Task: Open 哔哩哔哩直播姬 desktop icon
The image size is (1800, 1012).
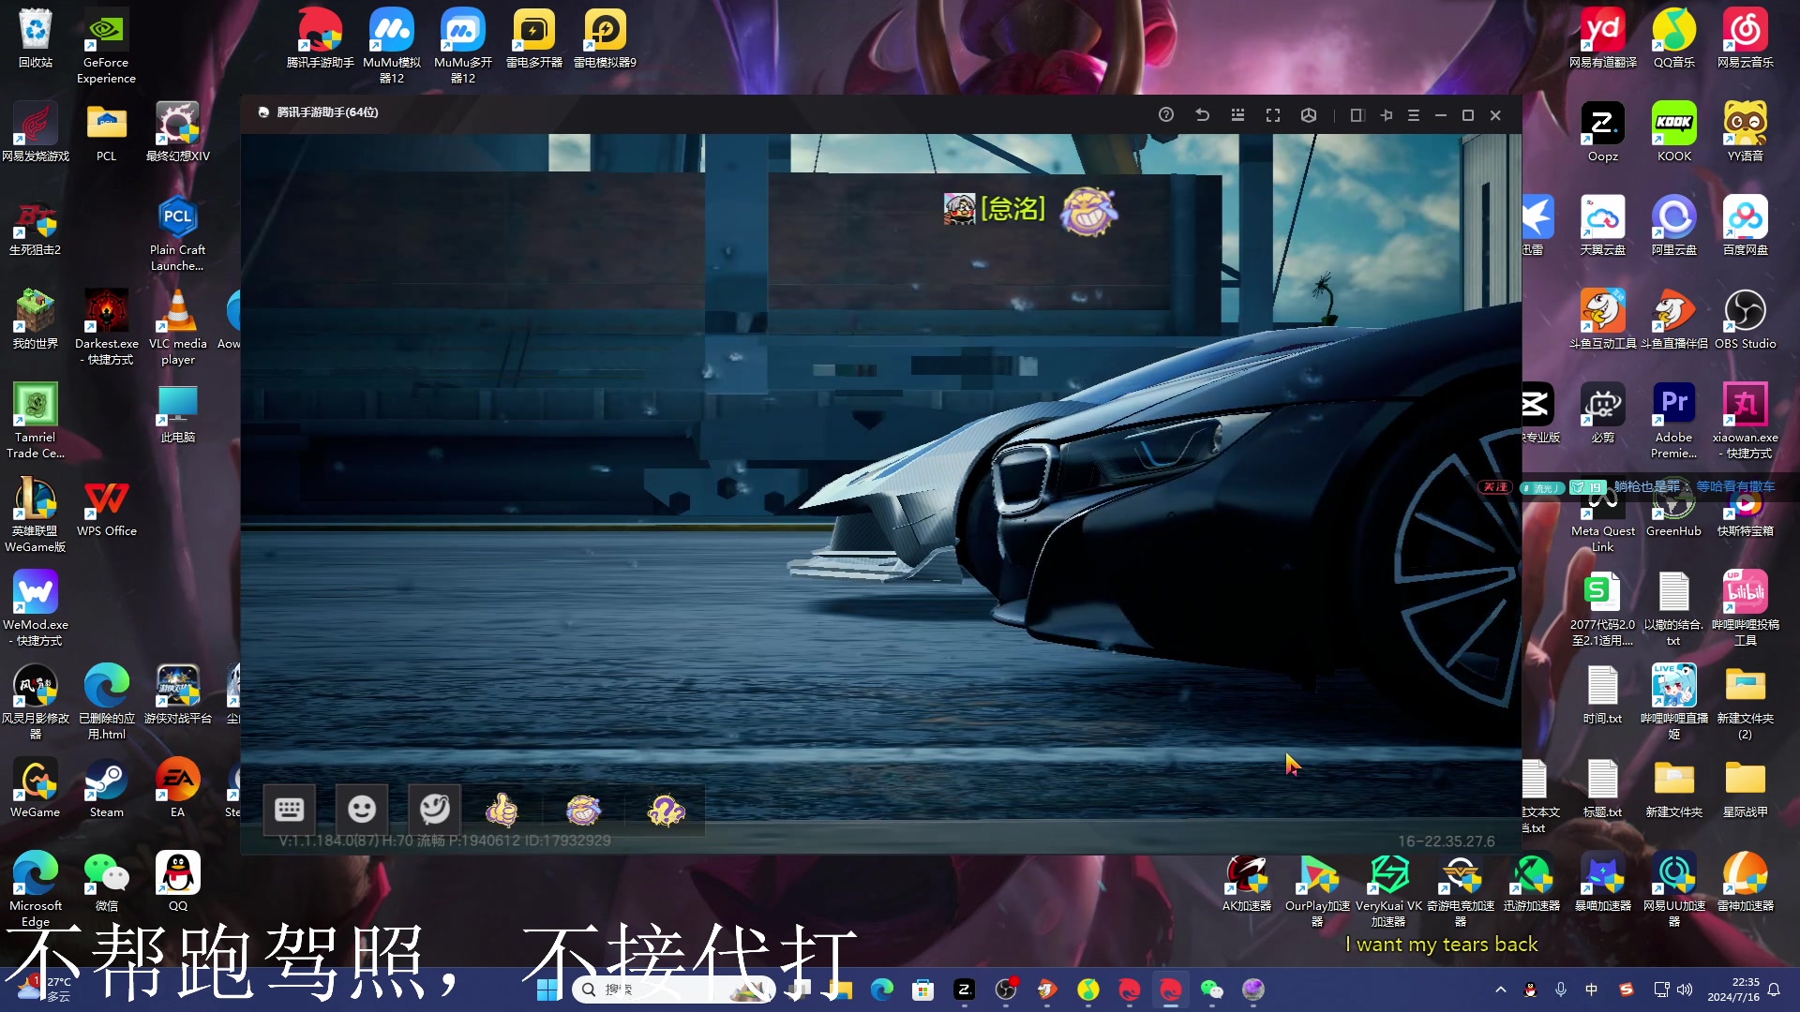Action: (x=1674, y=702)
